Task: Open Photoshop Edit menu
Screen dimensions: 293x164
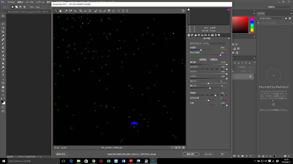Action: [x=20, y=2]
